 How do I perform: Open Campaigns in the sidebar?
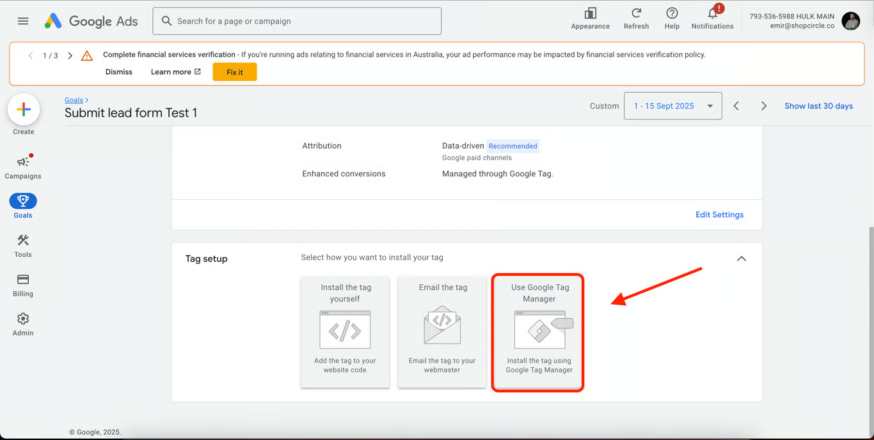coord(23,167)
